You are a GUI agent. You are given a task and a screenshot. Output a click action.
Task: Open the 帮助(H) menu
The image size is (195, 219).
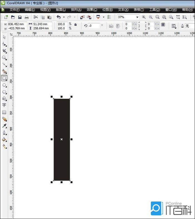(x=187, y=10)
